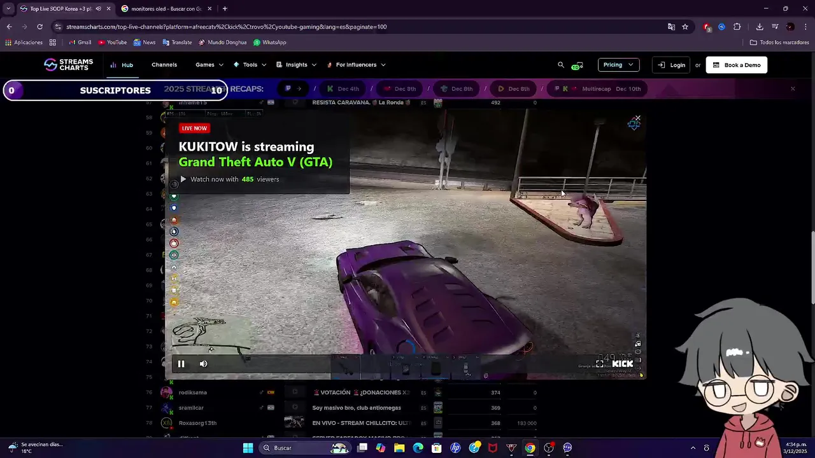Open the WhatsApp bookmark
The height and width of the screenshot is (458, 815).
(270, 43)
